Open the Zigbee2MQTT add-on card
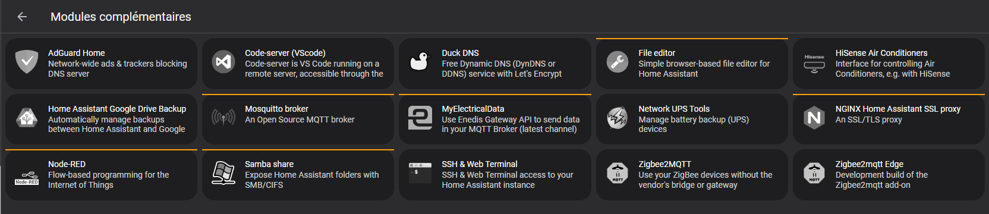The width and height of the screenshot is (989, 214). pyautogui.click(x=692, y=174)
